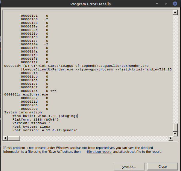Click the thread line '000001fa'
181x171 pixels.
click(x=34, y=51)
